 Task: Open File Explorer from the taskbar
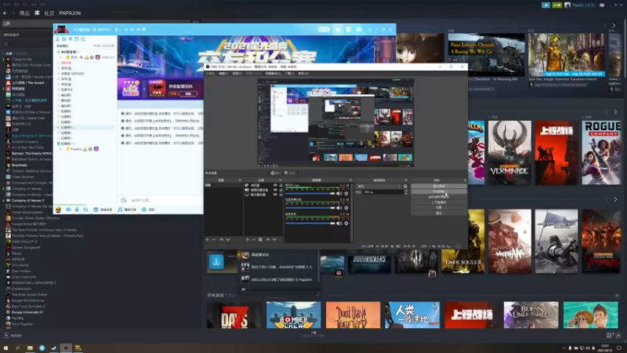pos(30,348)
